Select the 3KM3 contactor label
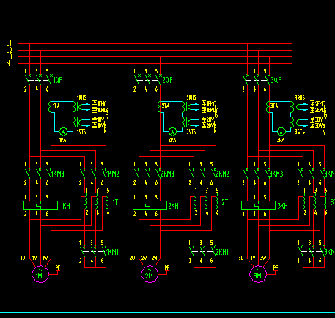This screenshot has width=335, height=318. [x=276, y=174]
